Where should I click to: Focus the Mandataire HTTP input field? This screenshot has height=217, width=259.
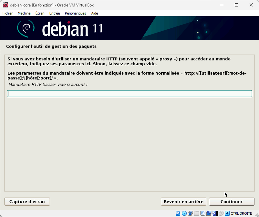(x=129, y=94)
